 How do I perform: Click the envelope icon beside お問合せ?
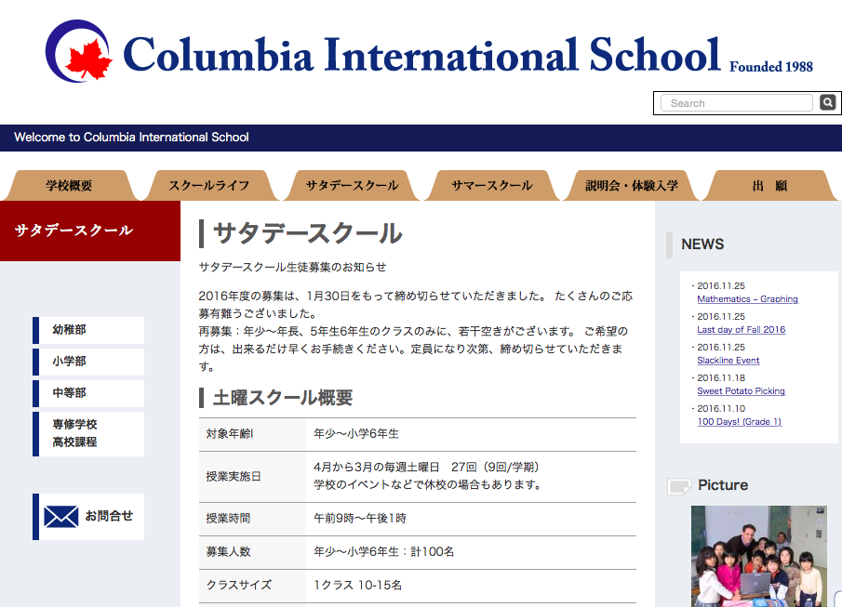60,516
